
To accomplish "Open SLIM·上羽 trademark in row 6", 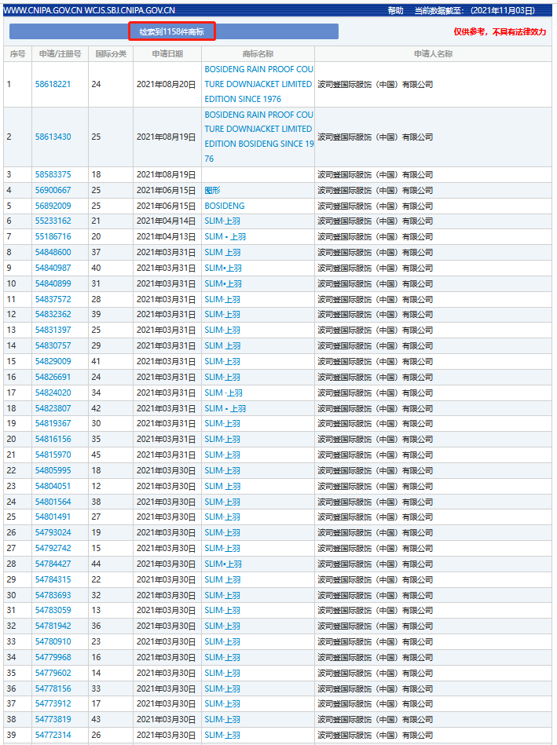I will click(x=222, y=221).
